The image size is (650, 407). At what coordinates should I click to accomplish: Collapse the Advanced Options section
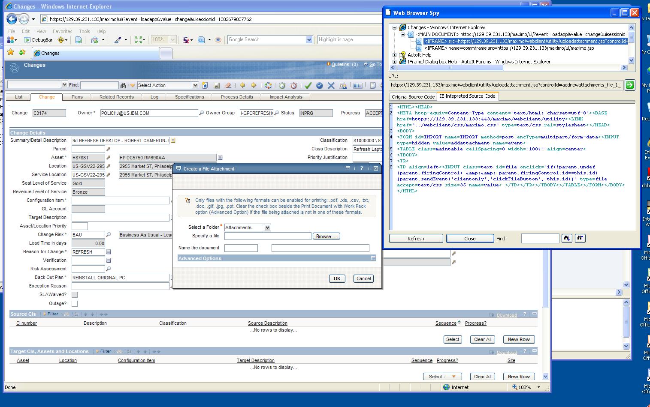tap(373, 258)
